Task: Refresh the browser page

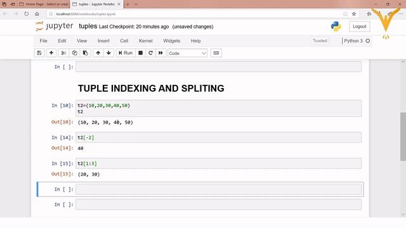Action: point(27,14)
